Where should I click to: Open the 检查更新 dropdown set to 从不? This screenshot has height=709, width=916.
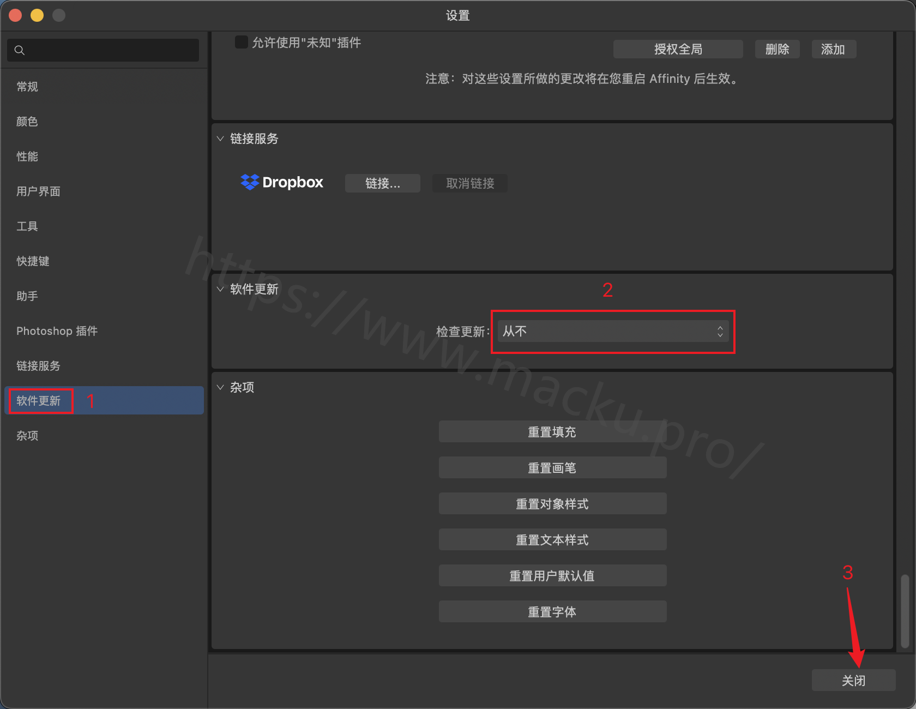tap(613, 331)
